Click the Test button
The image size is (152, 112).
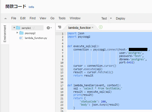(x=104, y=18)
